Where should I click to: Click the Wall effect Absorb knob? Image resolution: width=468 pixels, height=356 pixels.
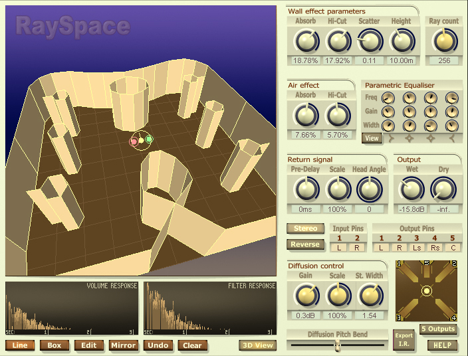click(306, 41)
